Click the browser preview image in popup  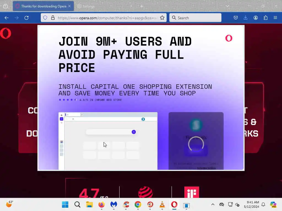pyautogui.click(x=108, y=141)
